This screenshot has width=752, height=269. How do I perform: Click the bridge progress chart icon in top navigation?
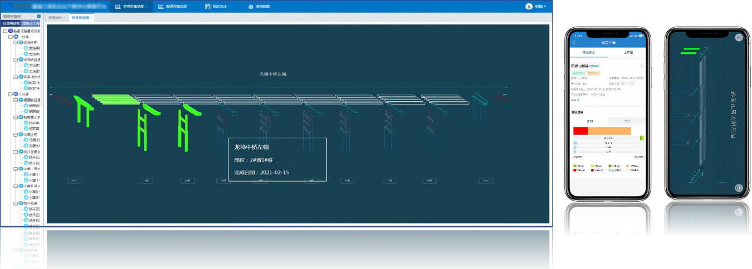tap(118, 7)
